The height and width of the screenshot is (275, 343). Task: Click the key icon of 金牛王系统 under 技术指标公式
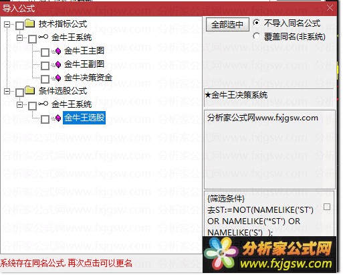(43, 37)
